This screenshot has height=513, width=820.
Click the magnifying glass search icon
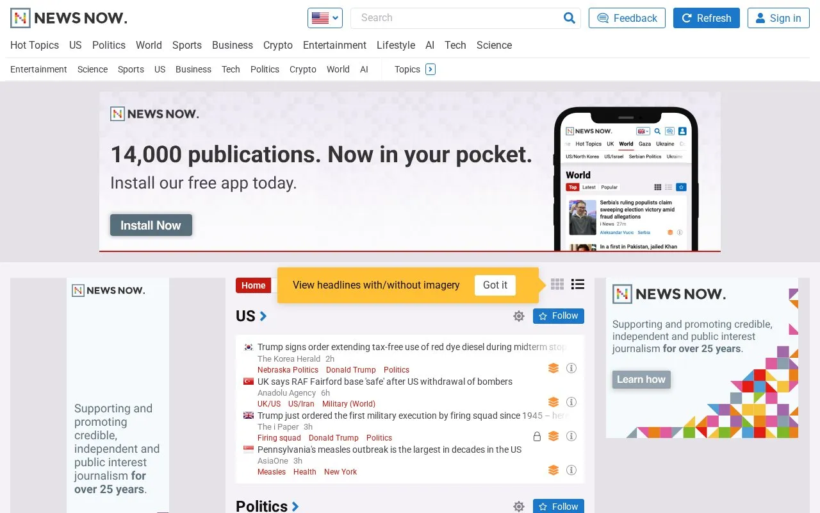click(x=569, y=18)
